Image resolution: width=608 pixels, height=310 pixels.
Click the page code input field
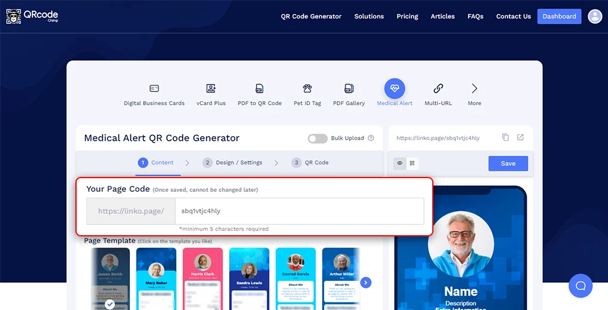point(299,211)
